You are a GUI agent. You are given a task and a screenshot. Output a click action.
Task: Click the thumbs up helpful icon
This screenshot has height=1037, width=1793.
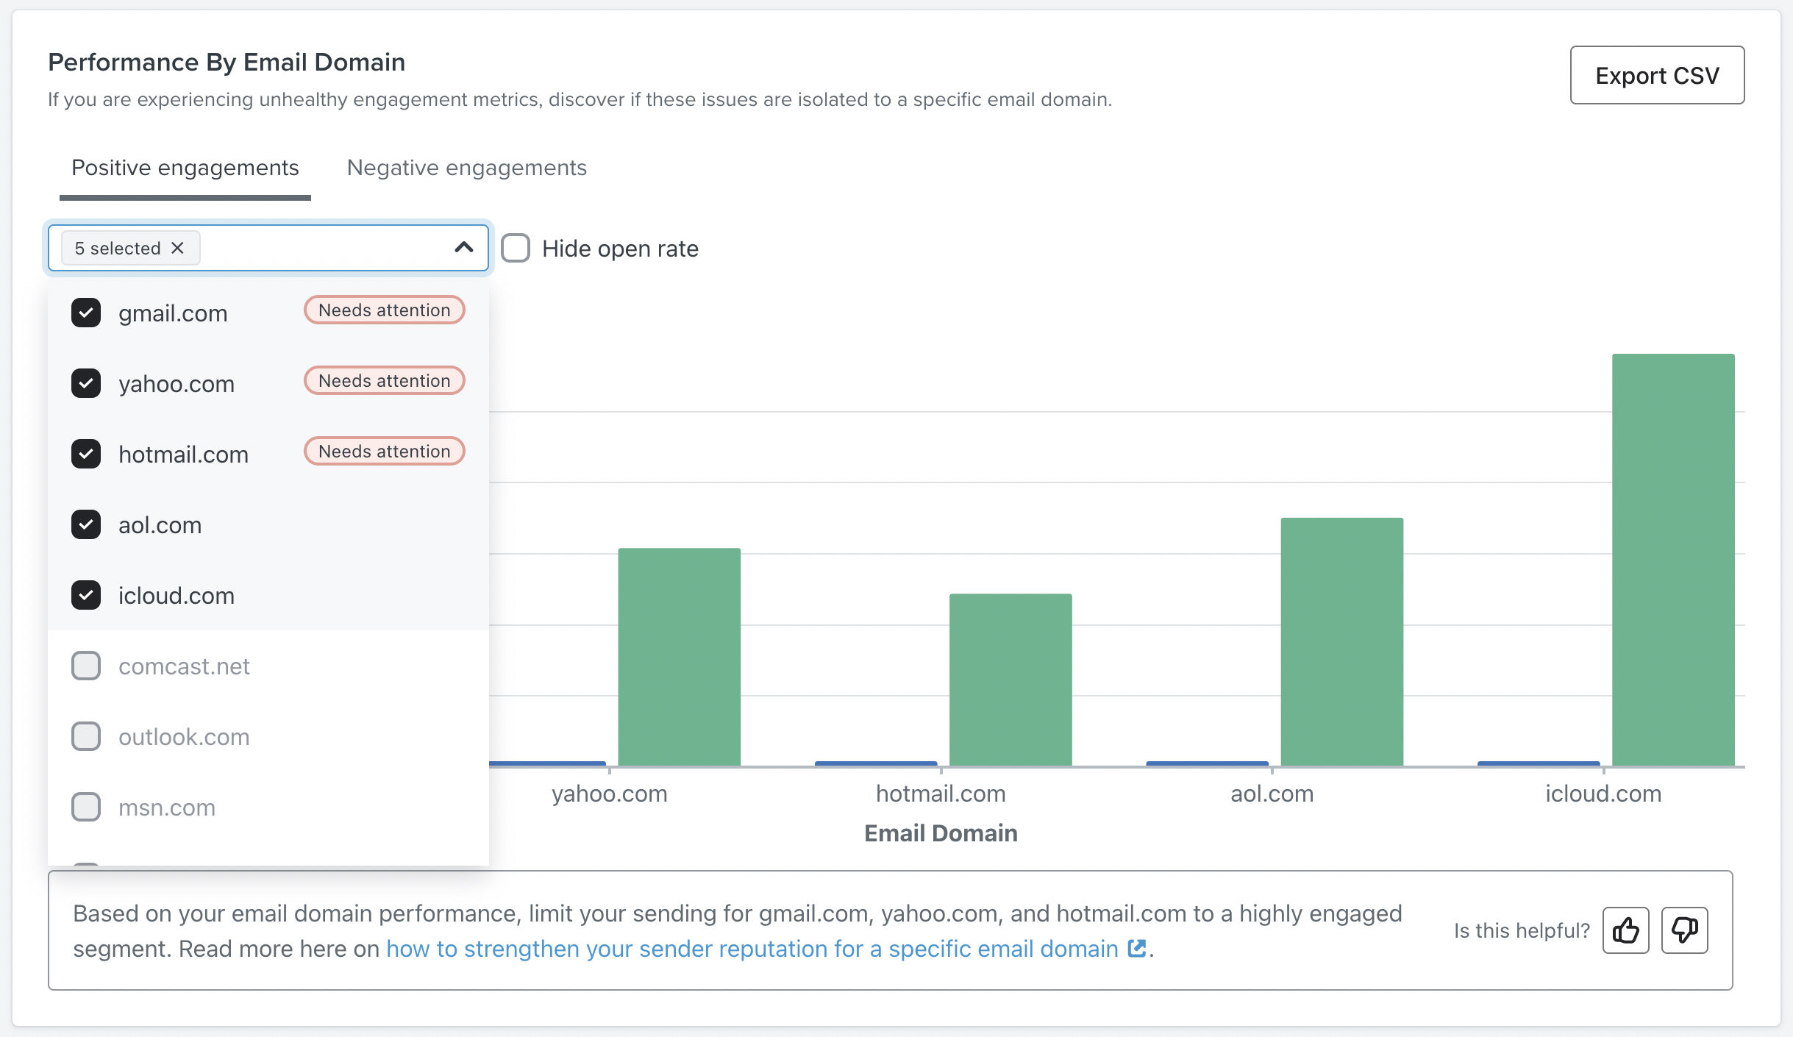(1625, 930)
